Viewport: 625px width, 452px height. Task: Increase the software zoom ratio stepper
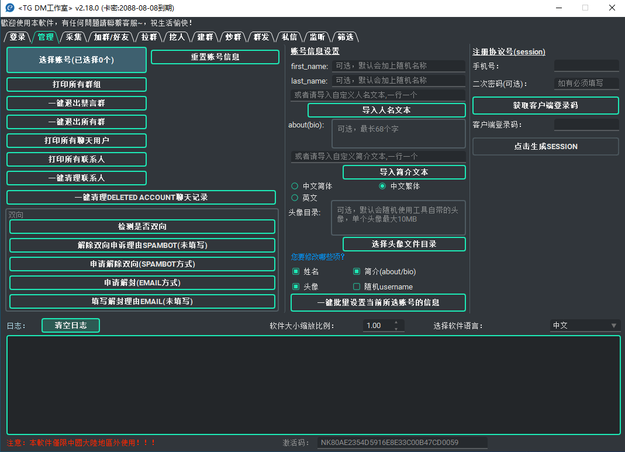396,322
